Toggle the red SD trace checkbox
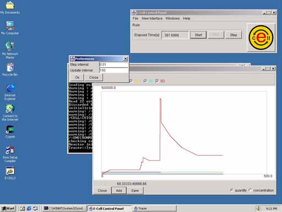The width and height of the screenshot is (282, 212). pyautogui.click(x=157, y=81)
